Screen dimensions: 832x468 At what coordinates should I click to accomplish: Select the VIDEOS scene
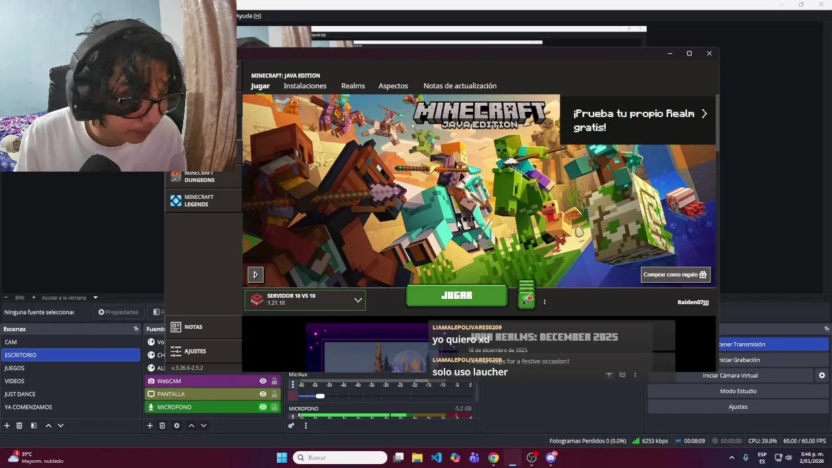click(x=70, y=381)
